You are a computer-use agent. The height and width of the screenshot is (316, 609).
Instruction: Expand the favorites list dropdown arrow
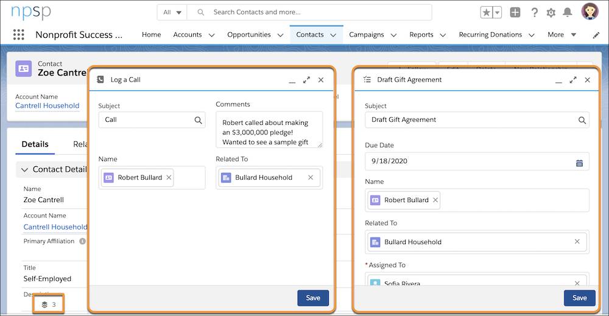(497, 12)
